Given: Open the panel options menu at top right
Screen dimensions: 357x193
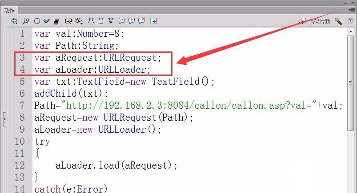Looking at the screenshot, I should (351, 10).
